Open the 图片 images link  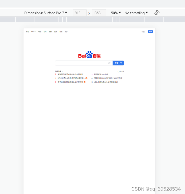coord(56,32)
